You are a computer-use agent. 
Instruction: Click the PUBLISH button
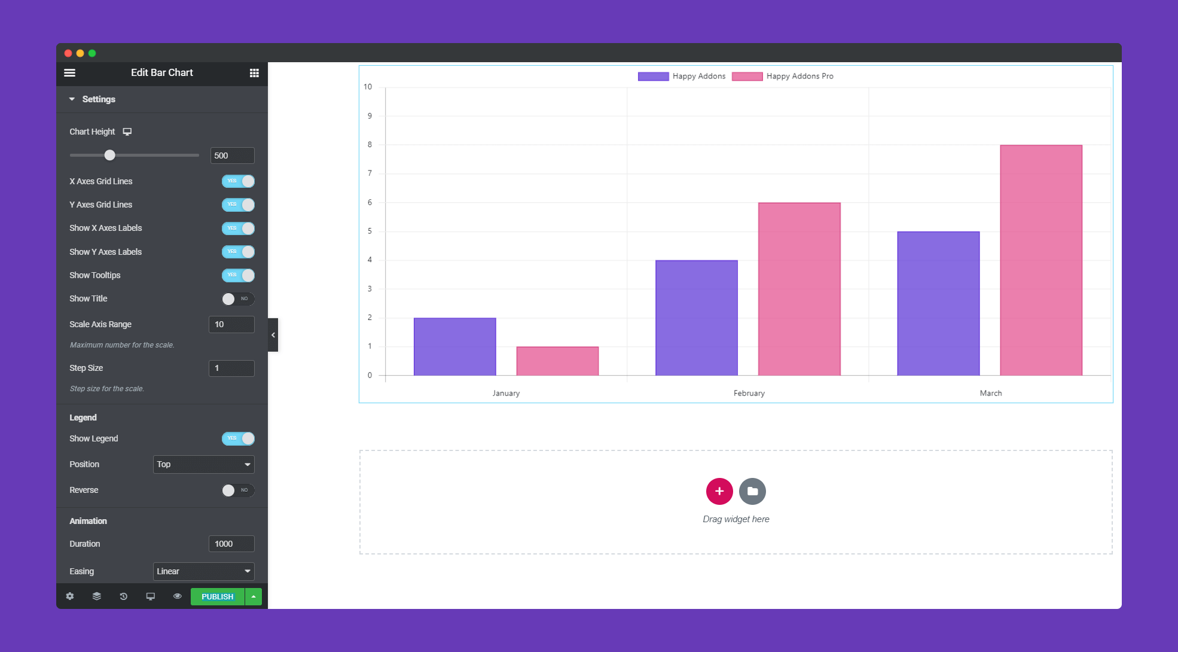[x=218, y=596]
